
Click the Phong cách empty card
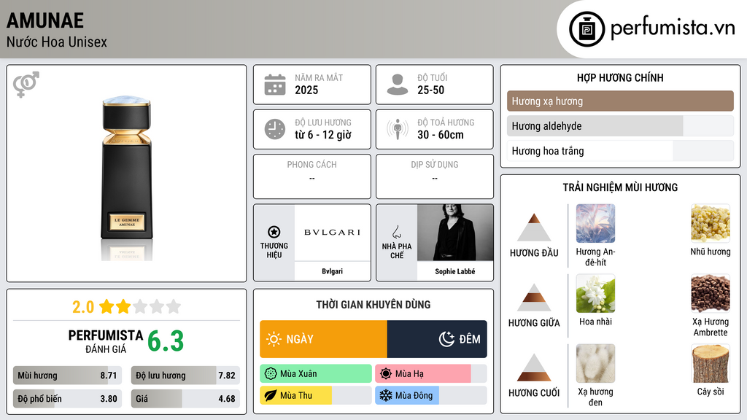312,176
